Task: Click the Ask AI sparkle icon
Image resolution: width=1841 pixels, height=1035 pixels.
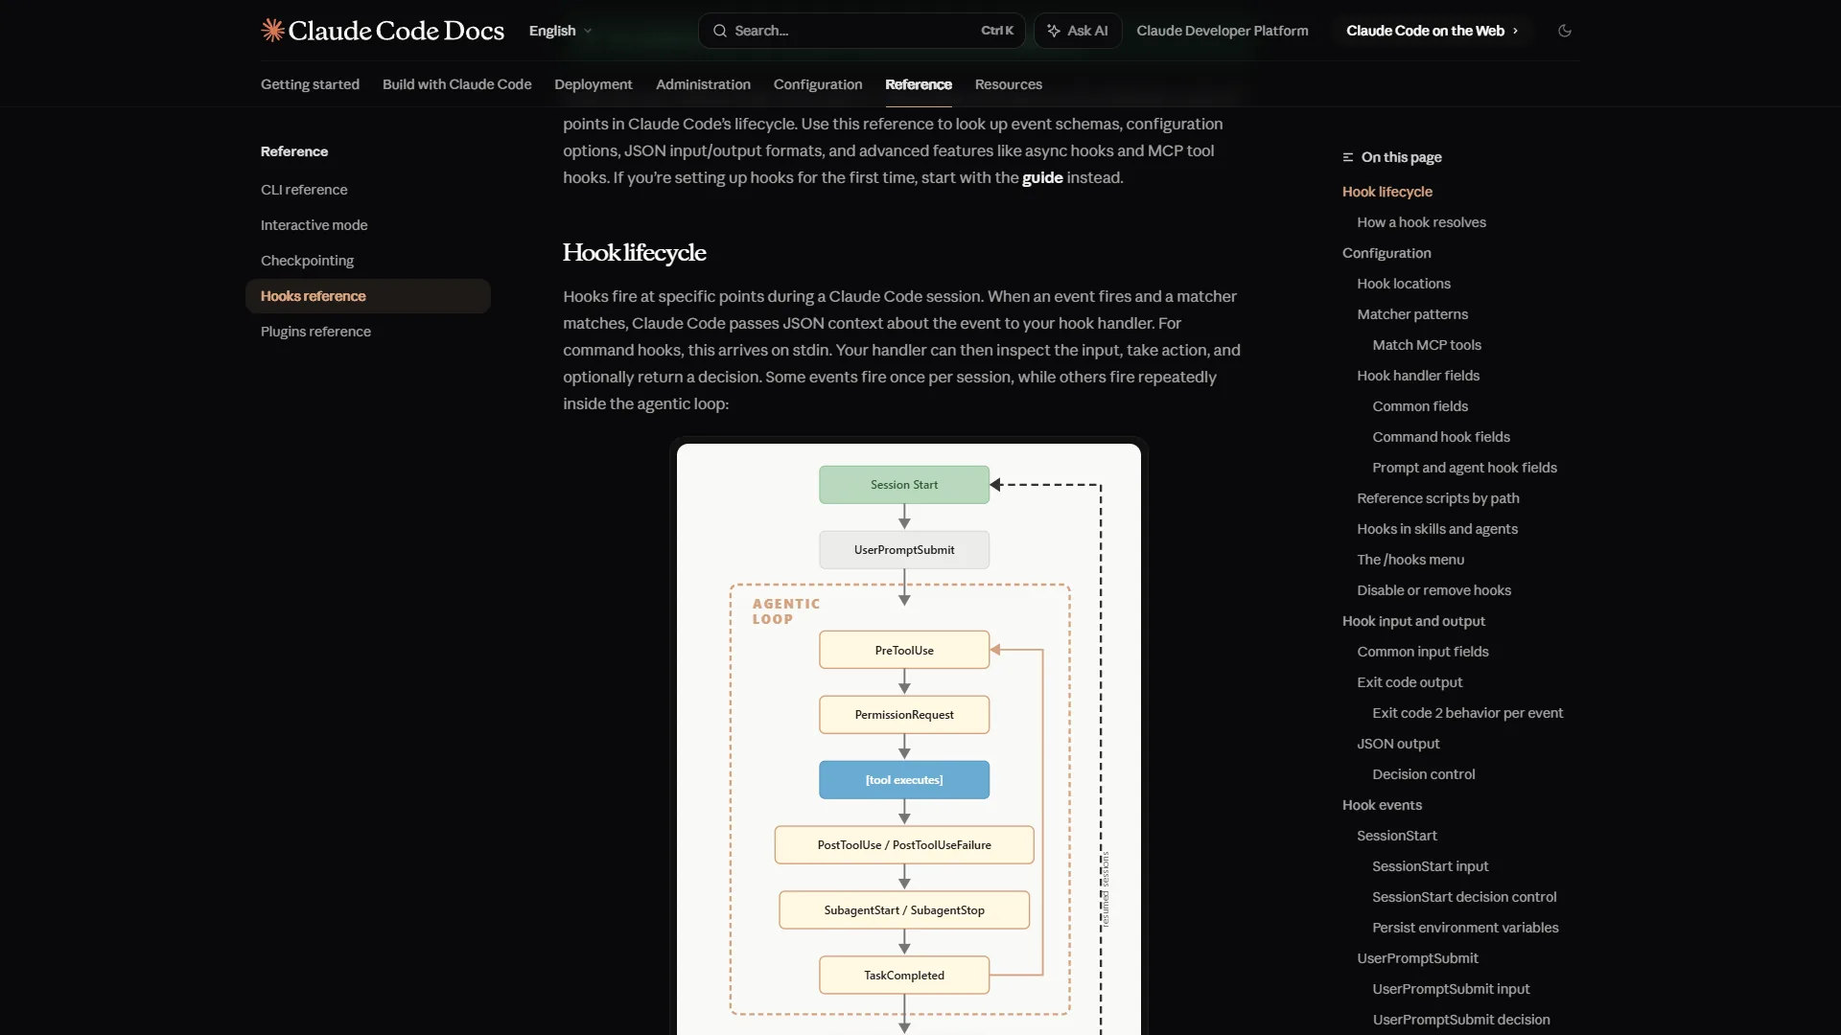Action: coord(1054,31)
